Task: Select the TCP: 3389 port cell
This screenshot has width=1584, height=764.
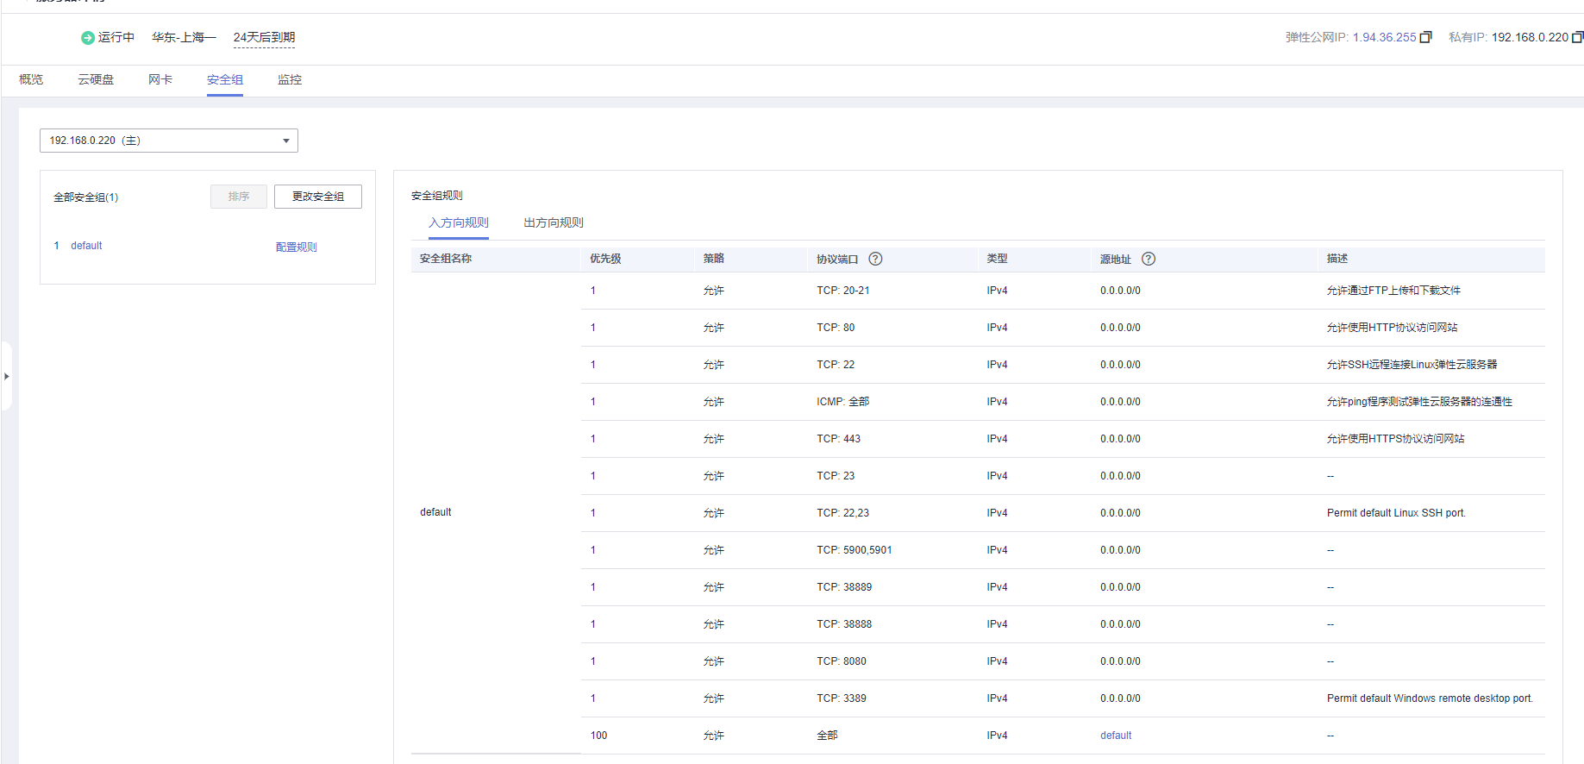Action: tap(842, 698)
